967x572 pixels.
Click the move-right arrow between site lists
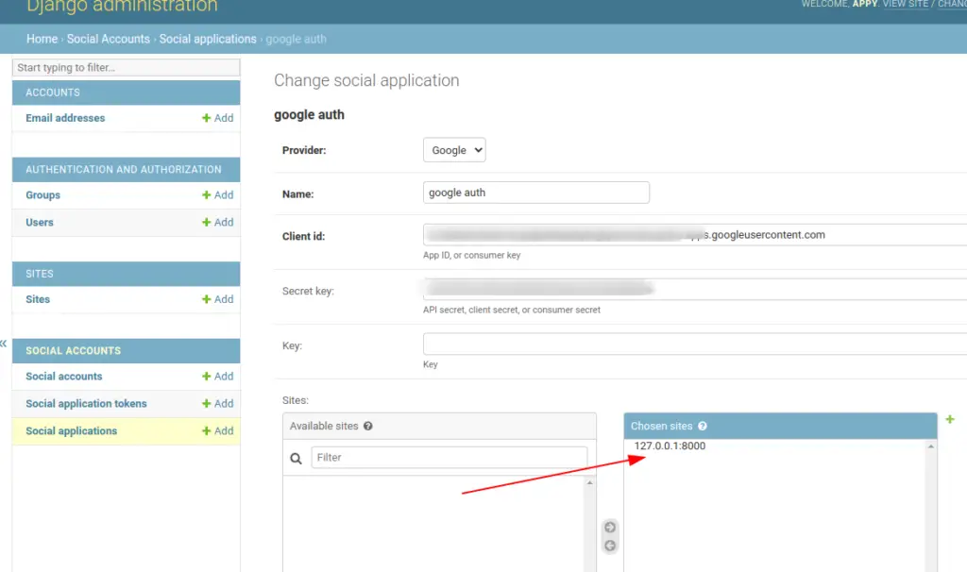(x=610, y=528)
